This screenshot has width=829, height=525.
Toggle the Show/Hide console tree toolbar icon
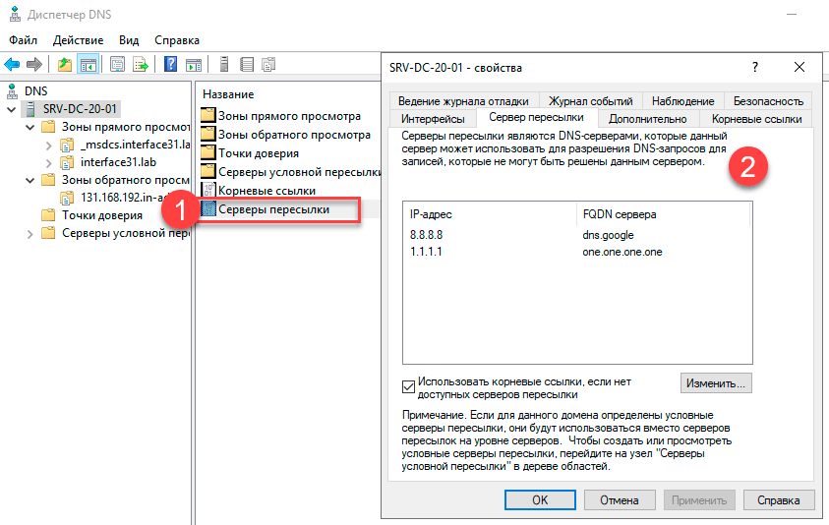[88, 65]
